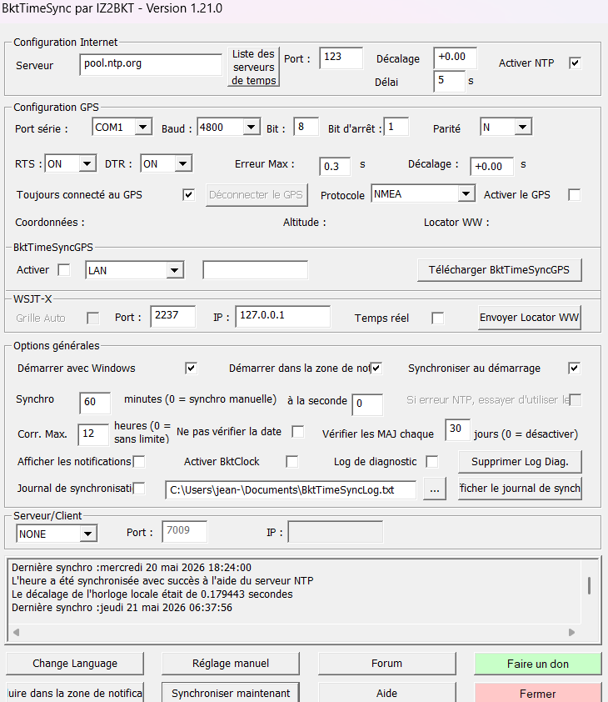608x702 pixels.
Task: Toggle Démarrer avec Windows checkbox
Action: (x=191, y=369)
